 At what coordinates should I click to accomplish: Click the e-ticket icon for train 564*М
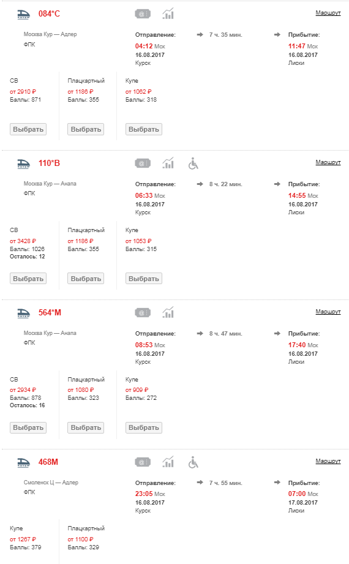143,313
